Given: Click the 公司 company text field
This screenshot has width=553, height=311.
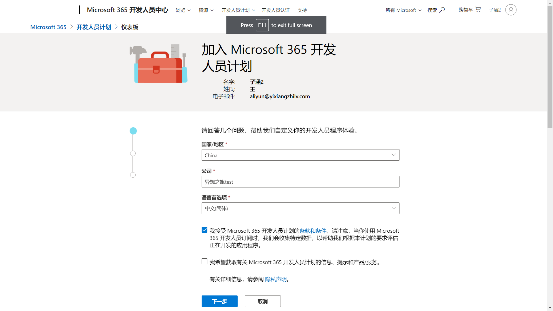Looking at the screenshot, I should pyautogui.click(x=300, y=182).
